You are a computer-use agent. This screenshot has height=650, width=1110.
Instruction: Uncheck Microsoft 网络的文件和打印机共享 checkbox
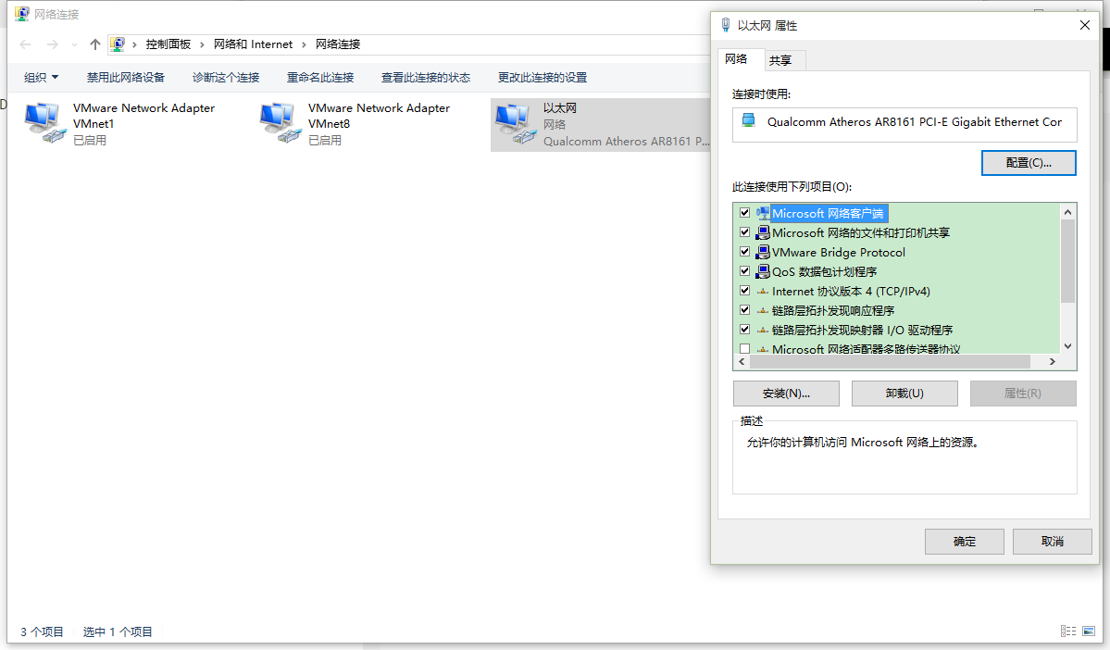744,232
